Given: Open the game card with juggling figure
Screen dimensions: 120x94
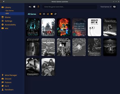Looking at the screenshot, I should 110,27.
